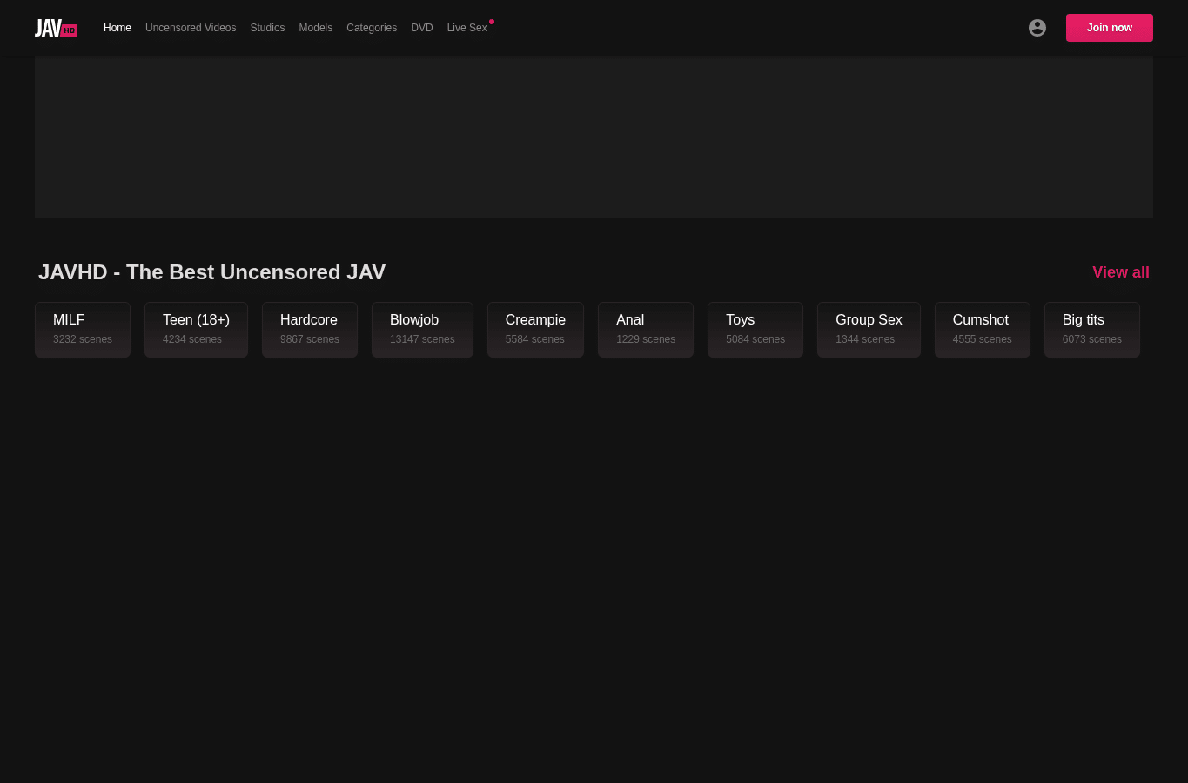1188x783 pixels.
Task: Select the Group Sex category card
Action: [869, 330]
